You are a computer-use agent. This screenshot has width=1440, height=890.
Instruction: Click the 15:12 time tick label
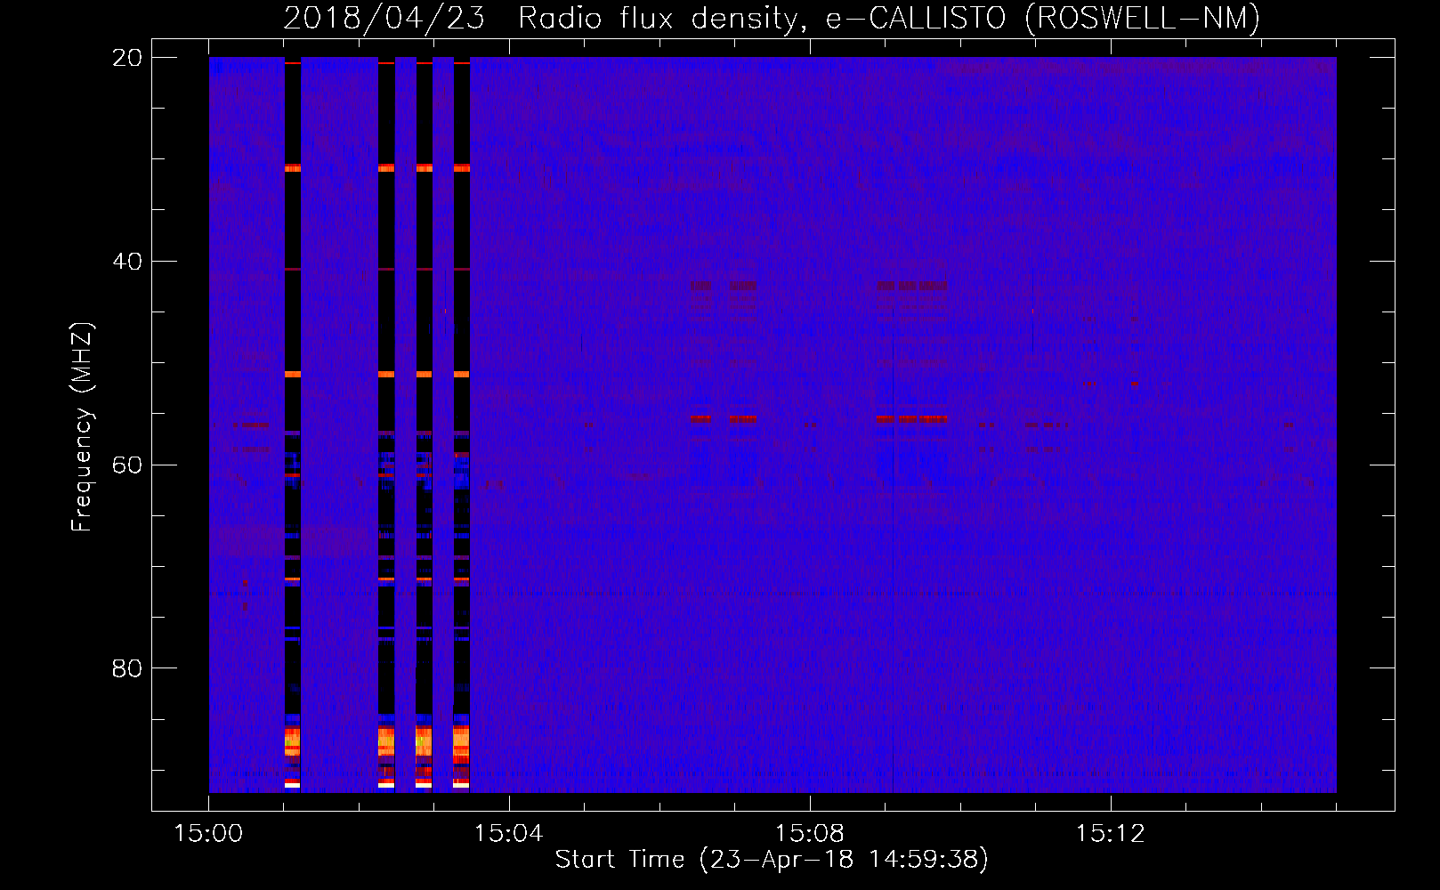click(x=1110, y=834)
